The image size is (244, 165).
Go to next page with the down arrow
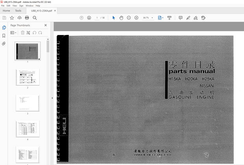click(89, 18)
